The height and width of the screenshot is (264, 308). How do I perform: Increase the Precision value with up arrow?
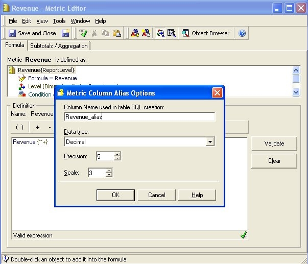click(x=117, y=154)
